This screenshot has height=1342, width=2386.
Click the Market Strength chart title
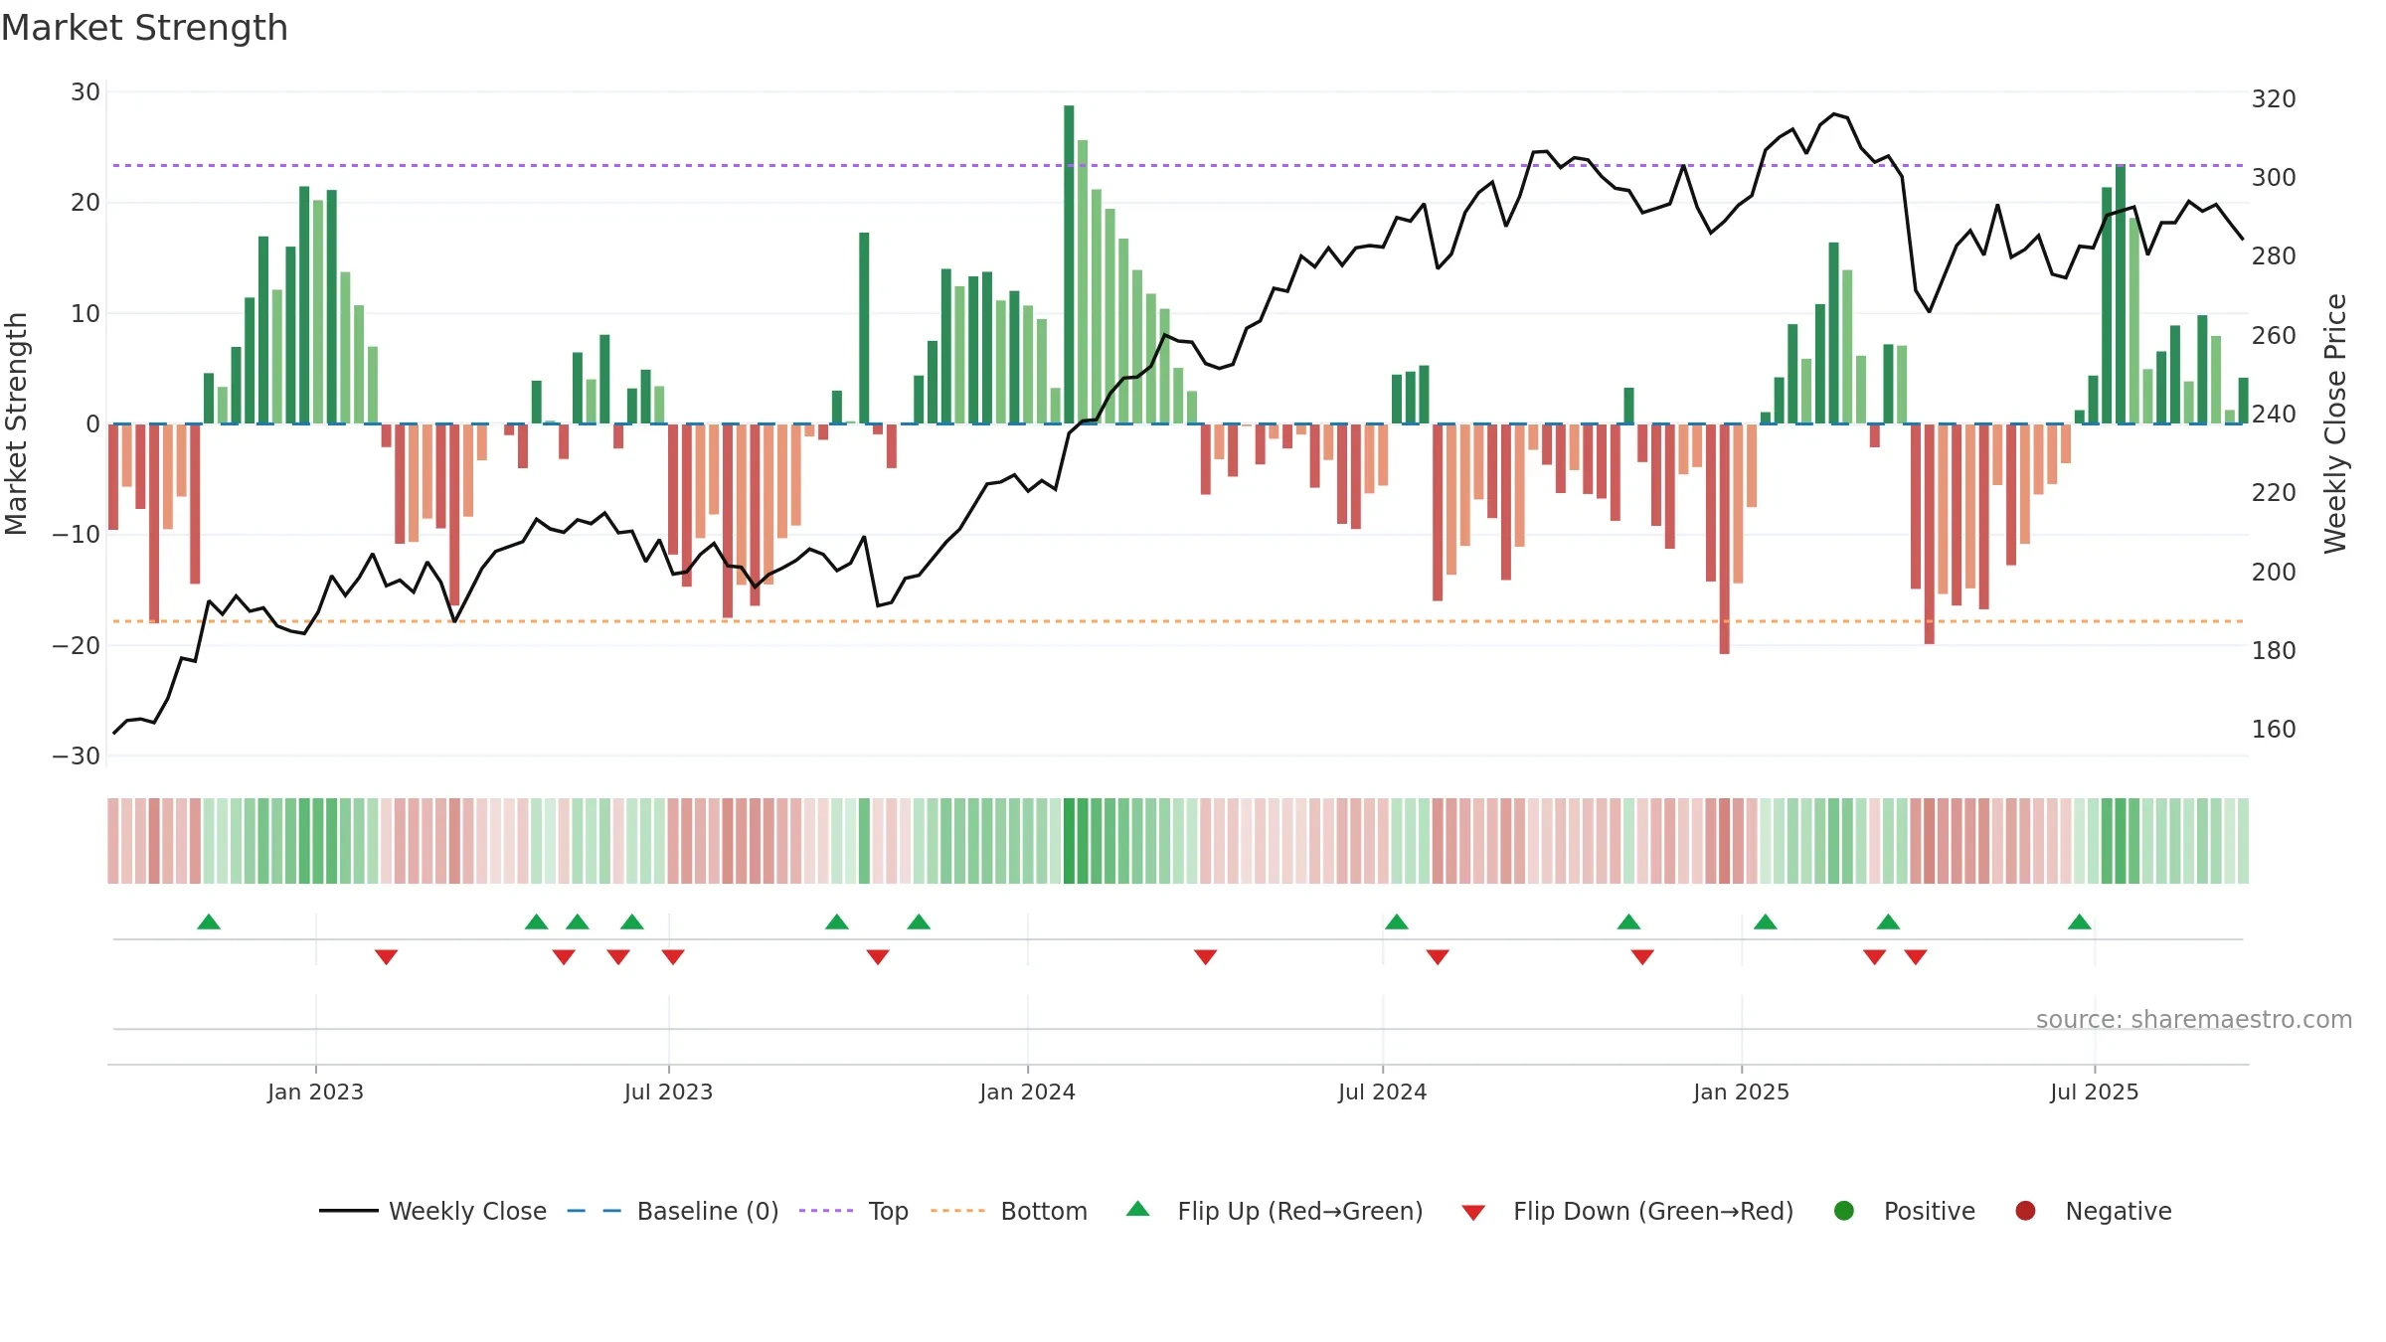145,28
